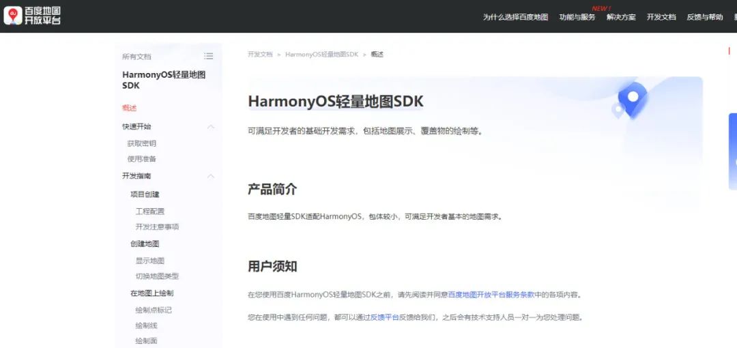Collapse the 开发指南 section chevron
737x348 pixels.
coord(211,176)
